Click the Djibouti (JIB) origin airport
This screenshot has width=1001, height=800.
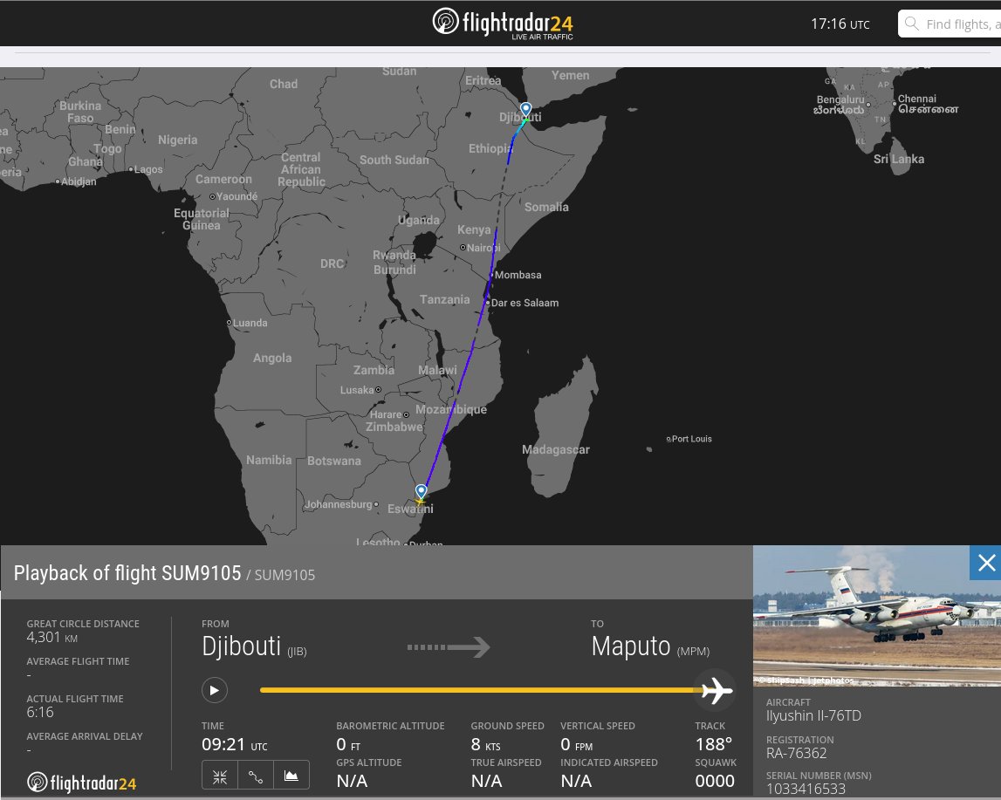click(x=254, y=646)
